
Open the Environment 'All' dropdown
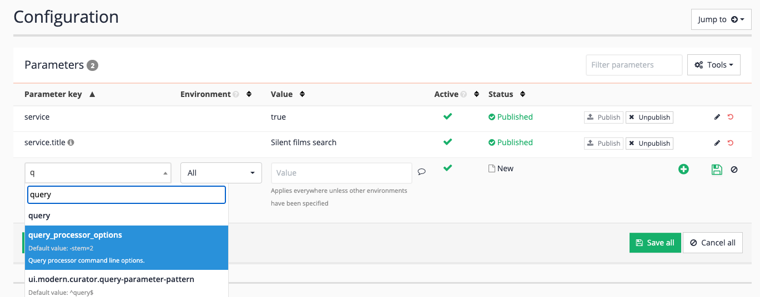pos(221,173)
